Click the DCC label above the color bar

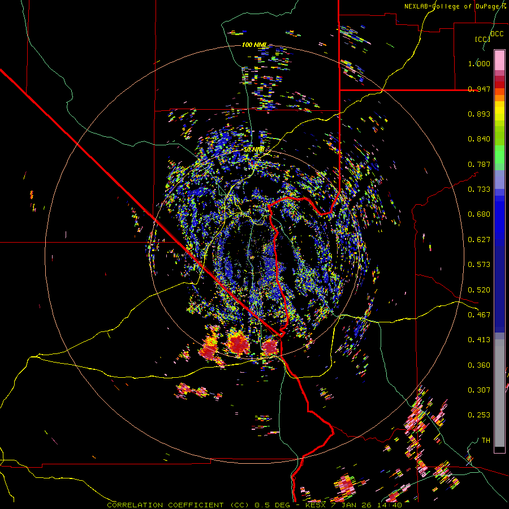497,34
